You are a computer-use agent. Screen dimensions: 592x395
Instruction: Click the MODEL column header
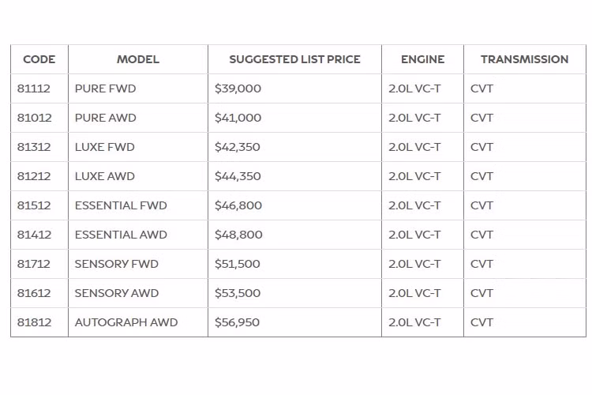click(x=138, y=59)
